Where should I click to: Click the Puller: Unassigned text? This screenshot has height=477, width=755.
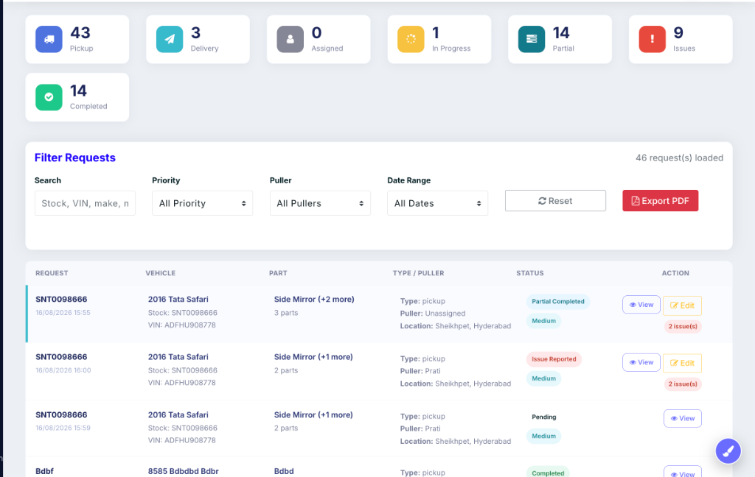coord(432,314)
